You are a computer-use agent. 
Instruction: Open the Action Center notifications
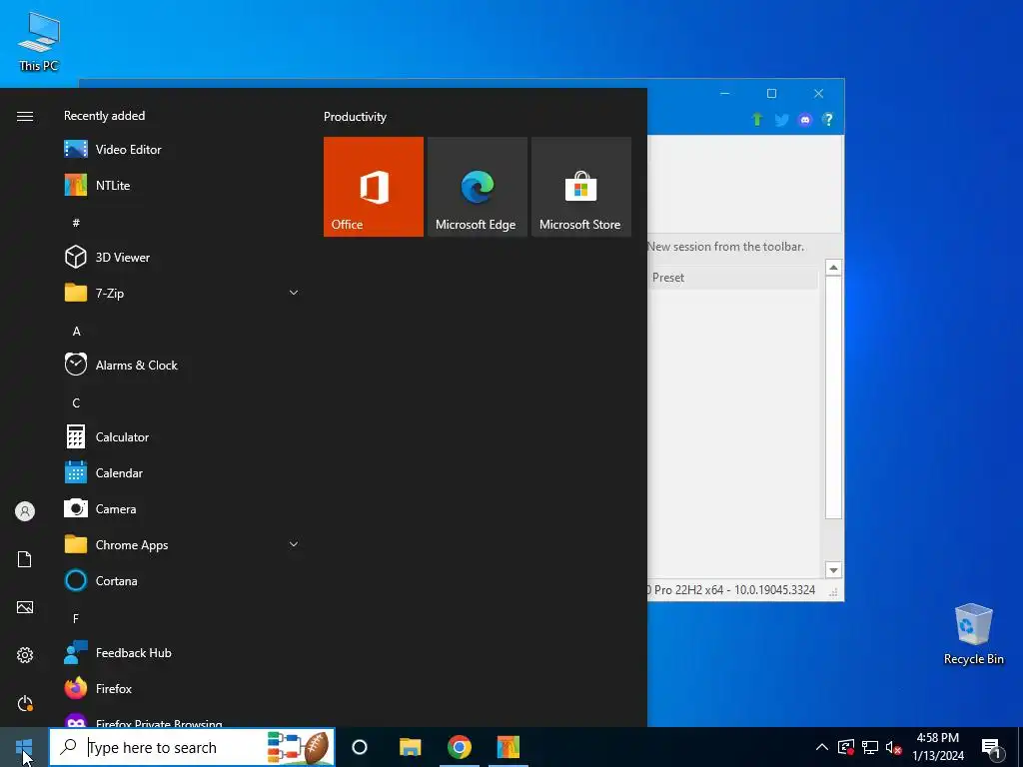(991, 747)
